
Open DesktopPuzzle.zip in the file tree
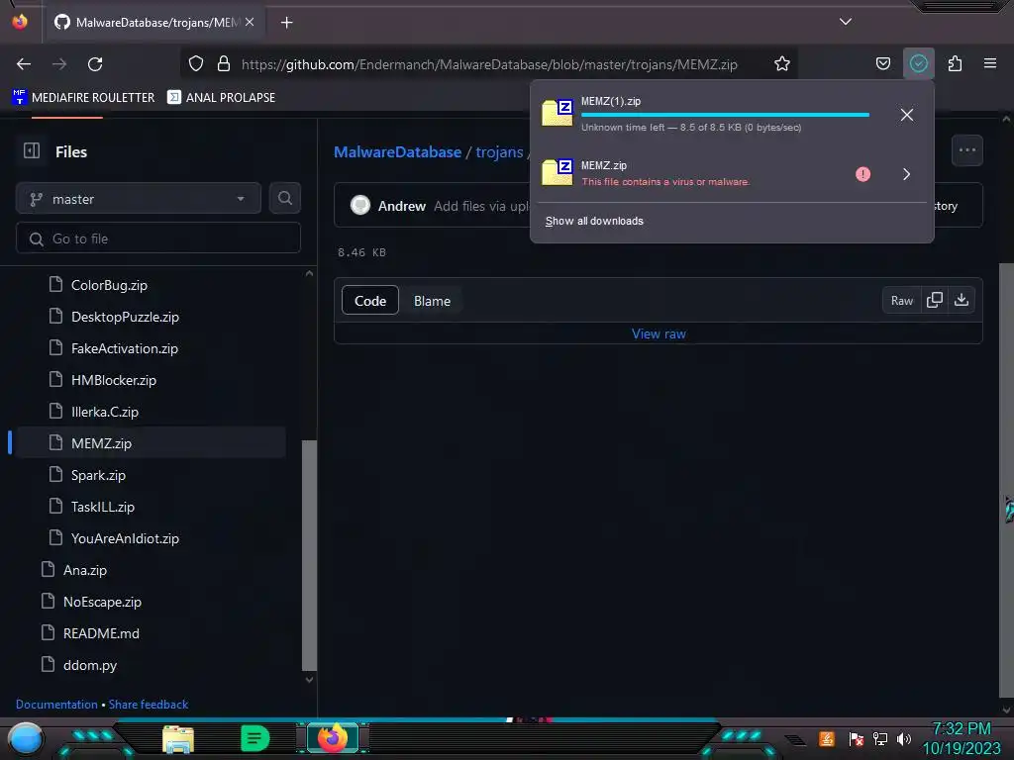124,317
